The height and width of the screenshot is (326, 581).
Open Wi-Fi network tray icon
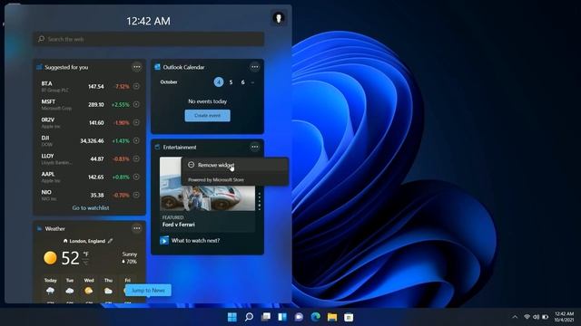click(x=527, y=317)
